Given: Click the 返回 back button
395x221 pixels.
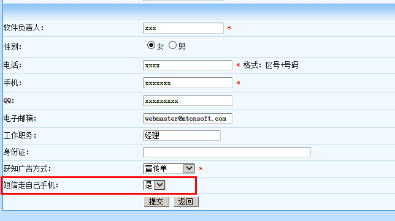Looking at the screenshot, I should click(x=186, y=201).
